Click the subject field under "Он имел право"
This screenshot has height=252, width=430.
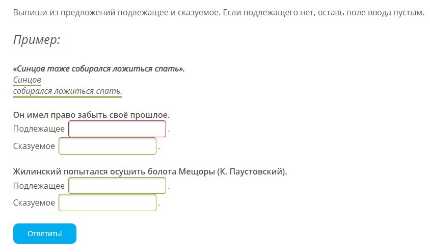(x=117, y=129)
